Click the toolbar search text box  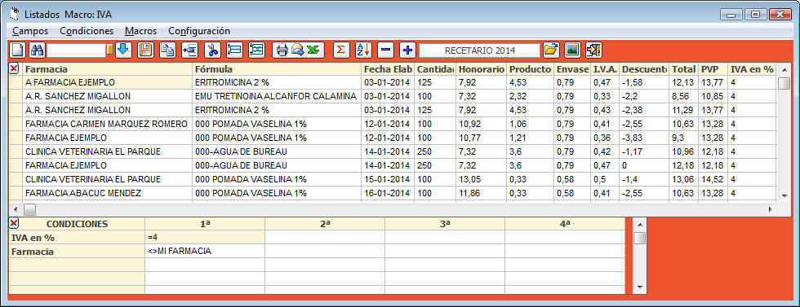tap(76, 50)
